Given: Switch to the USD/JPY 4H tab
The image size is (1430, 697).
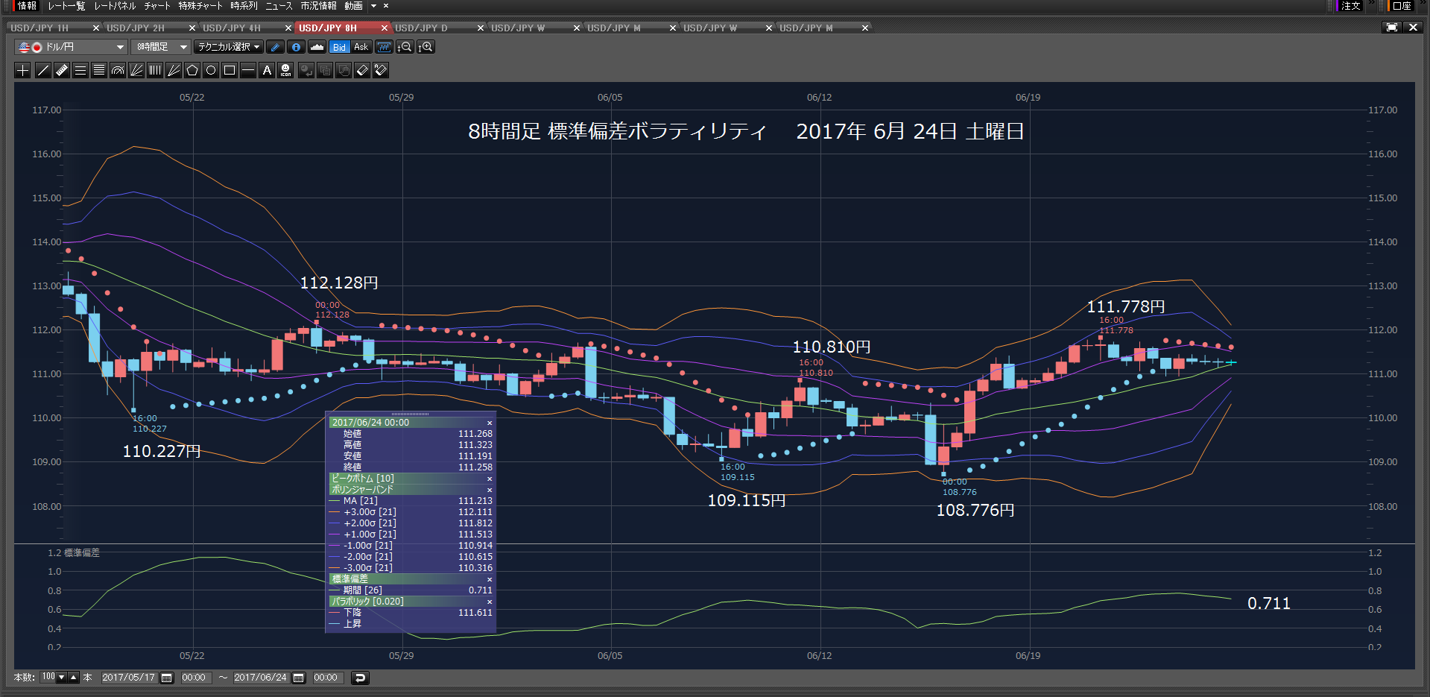Looking at the screenshot, I should (x=232, y=28).
